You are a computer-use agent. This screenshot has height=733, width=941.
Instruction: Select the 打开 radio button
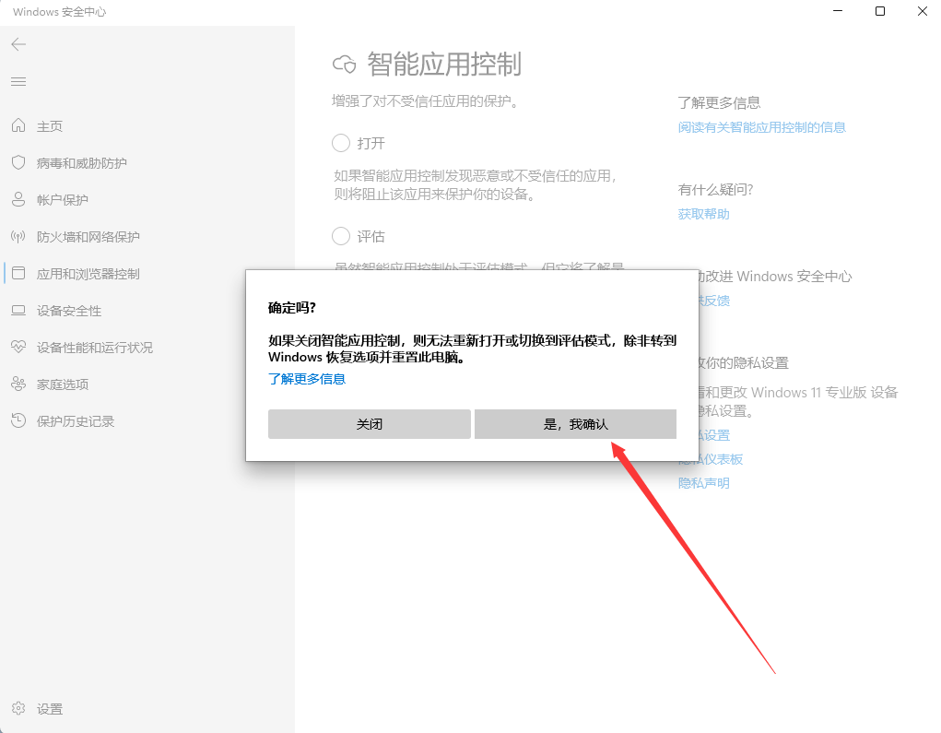pos(341,143)
